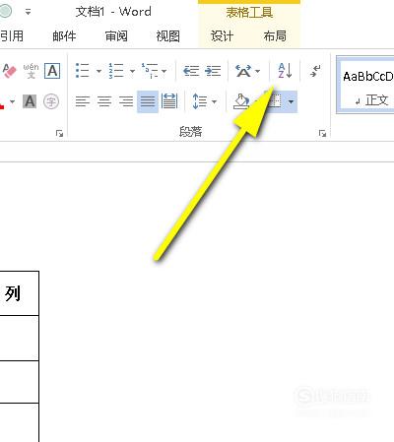Apply bulleted list formatting
Screen dimensions: 394x442
(83, 71)
